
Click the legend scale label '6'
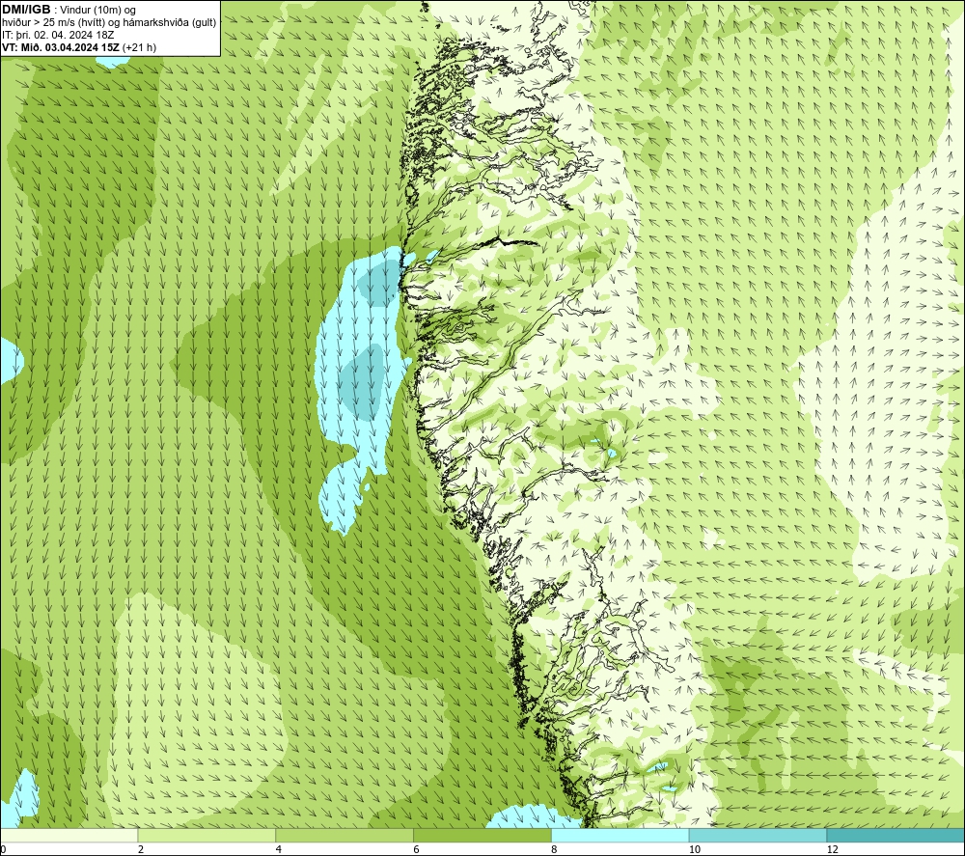click(417, 849)
